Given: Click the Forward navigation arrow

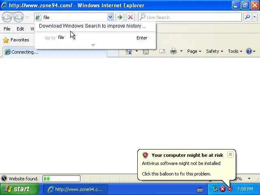Looking at the screenshot, I should tap(18, 17).
